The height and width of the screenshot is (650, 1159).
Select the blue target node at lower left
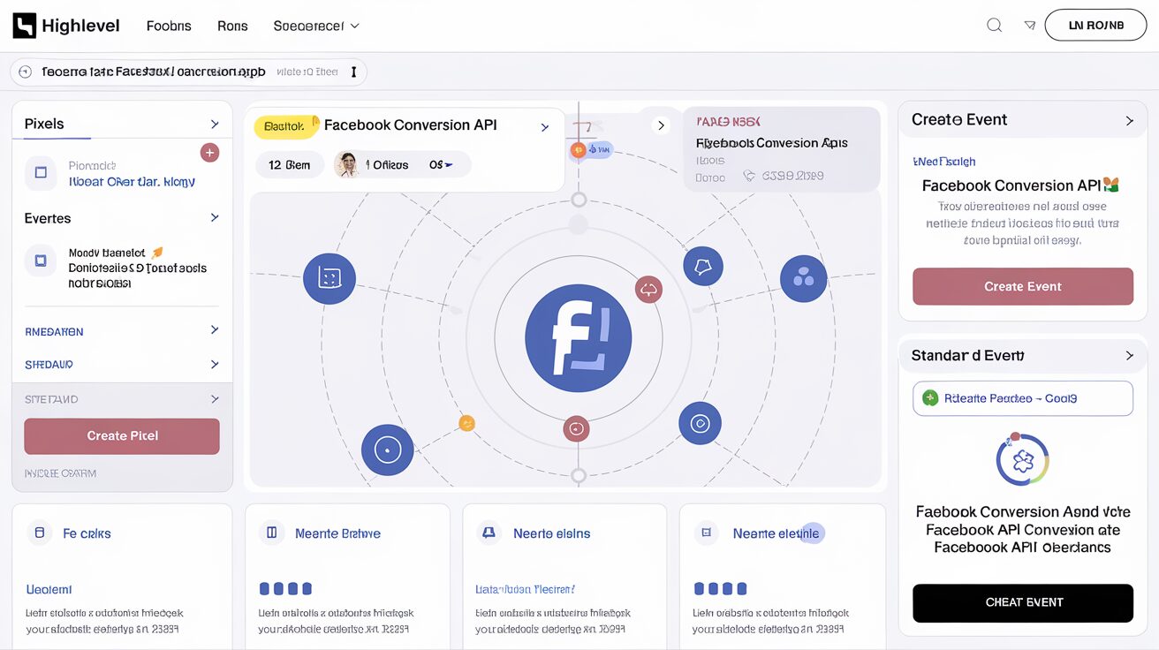tap(387, 450)
